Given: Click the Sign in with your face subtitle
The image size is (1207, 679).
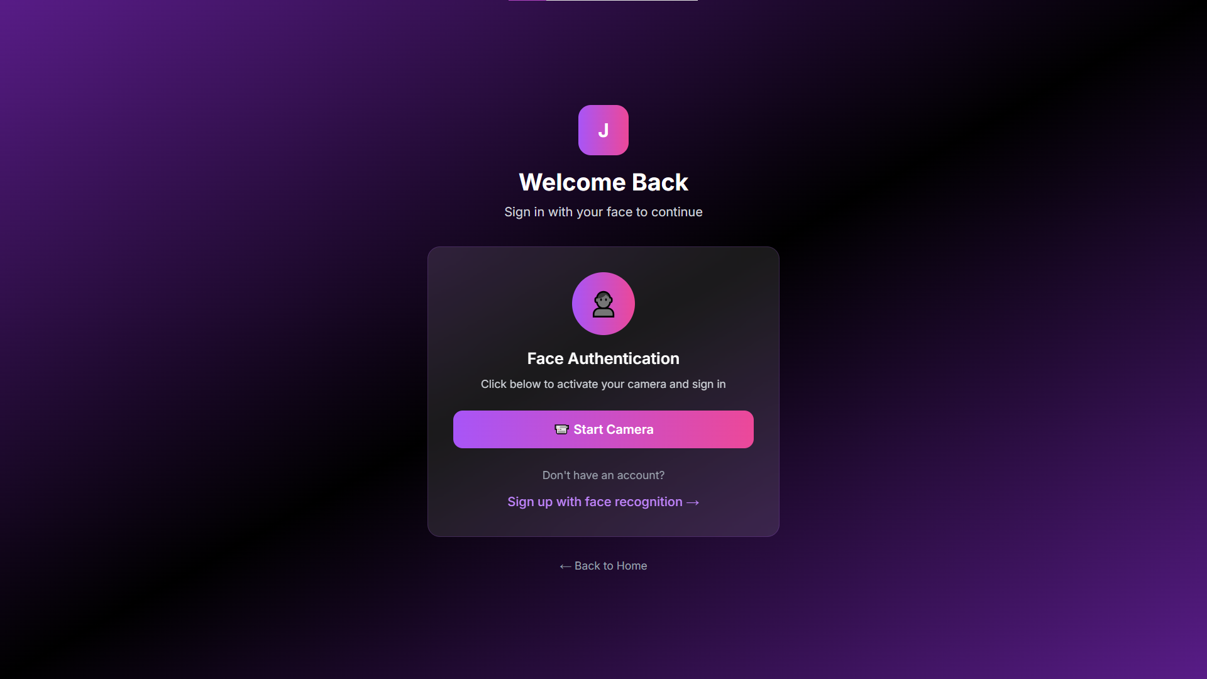Looking at the screenshot, I should (603, 212).
